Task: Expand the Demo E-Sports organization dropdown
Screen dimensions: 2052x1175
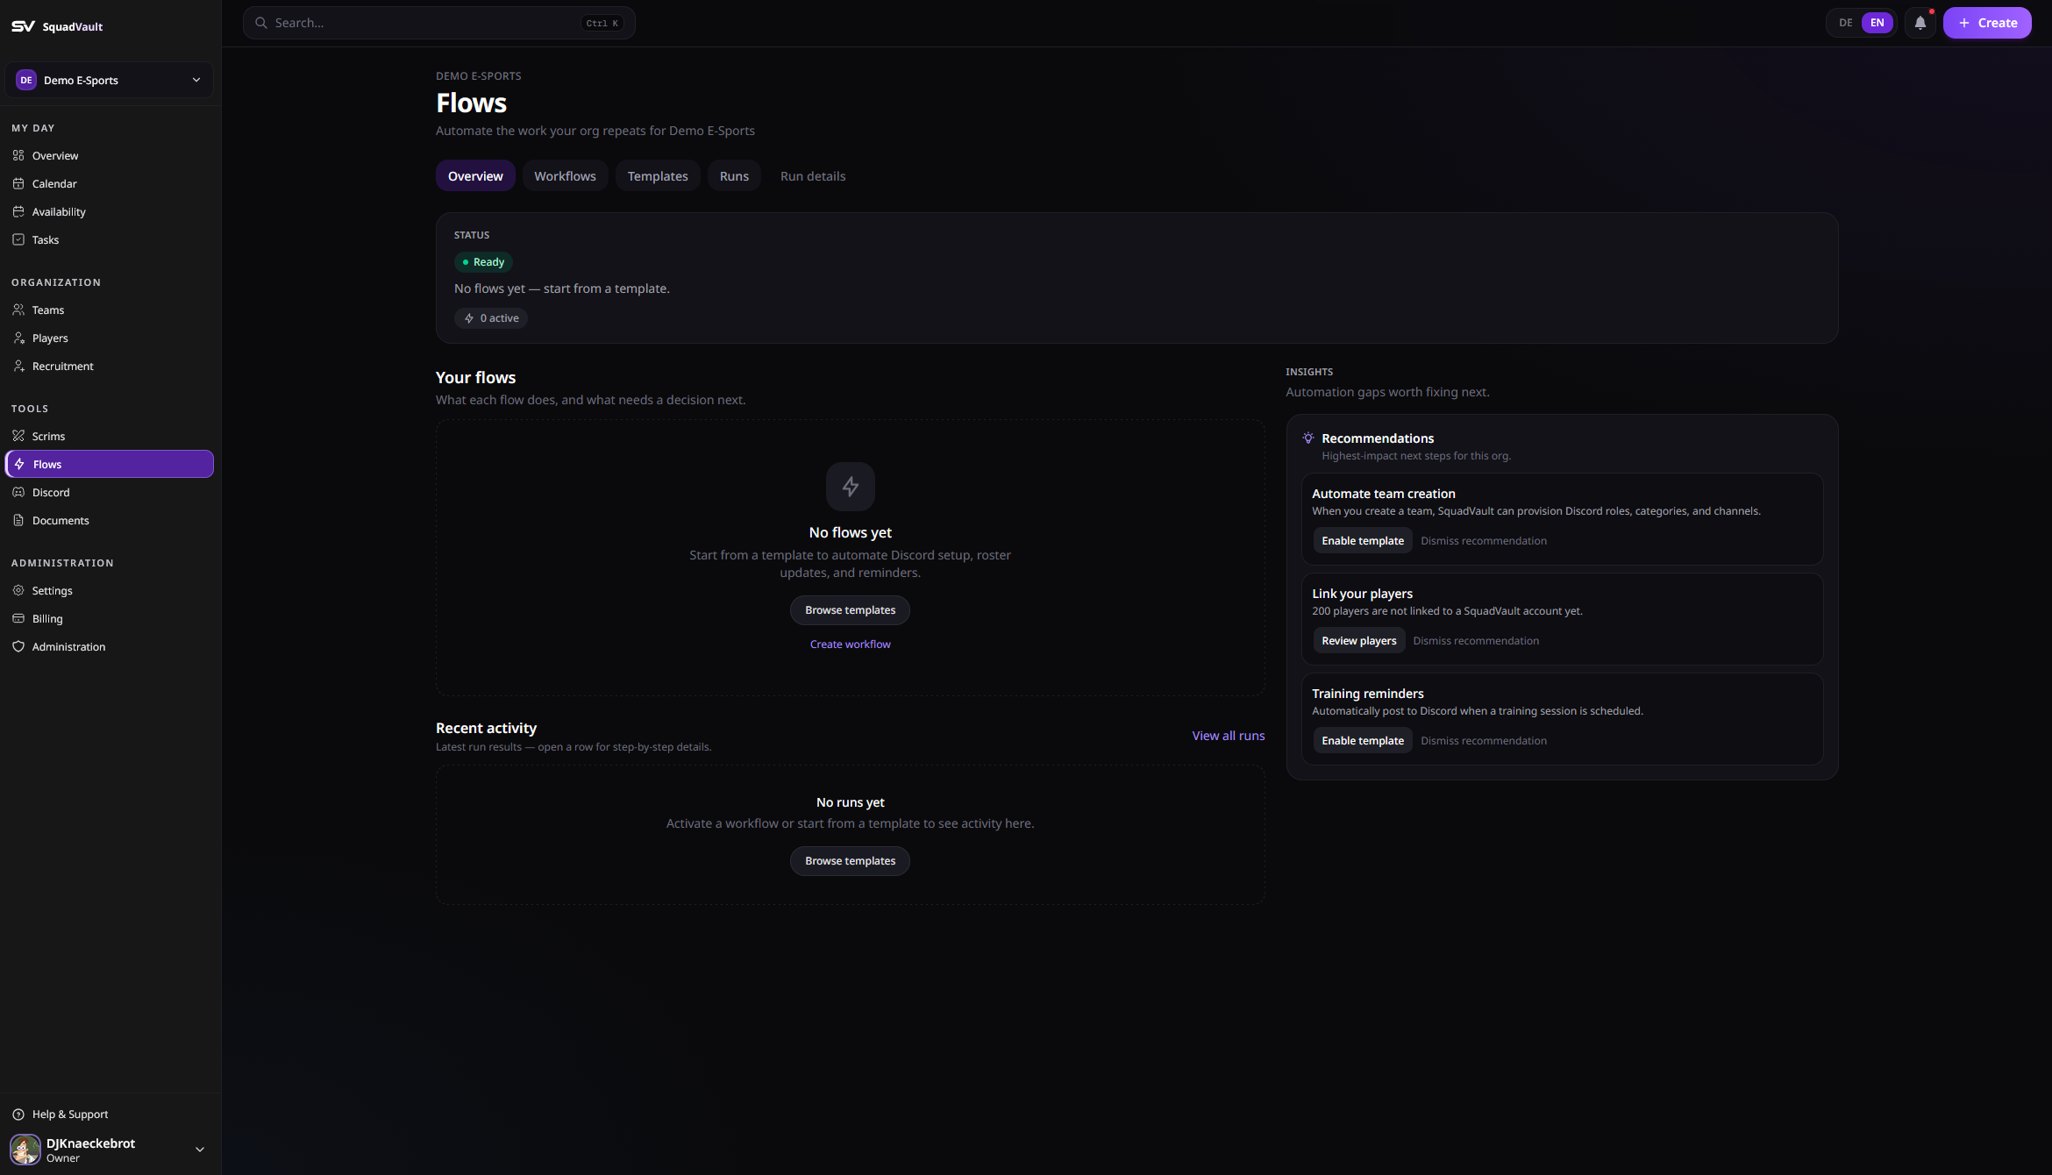Action: click(x=110, y=80)
